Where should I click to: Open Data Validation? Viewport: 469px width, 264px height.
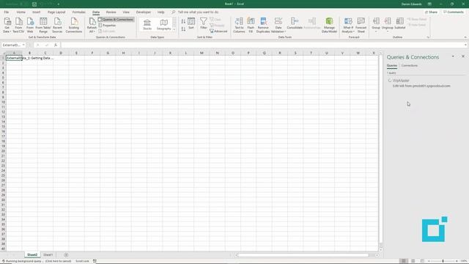pos(278,25)
